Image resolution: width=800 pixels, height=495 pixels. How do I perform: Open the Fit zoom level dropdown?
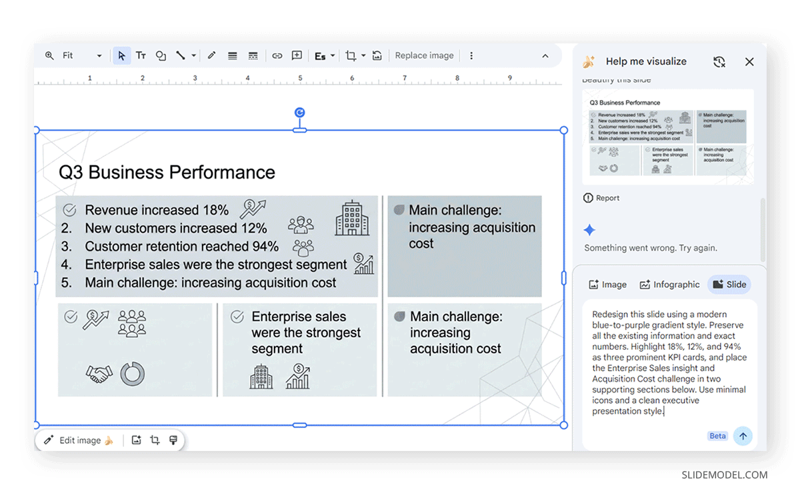(82, 56)
